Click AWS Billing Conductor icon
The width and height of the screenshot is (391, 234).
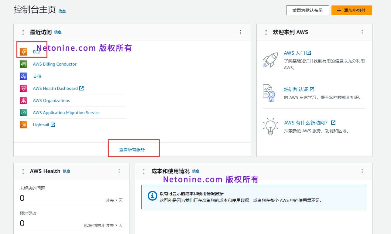(23, 64)
